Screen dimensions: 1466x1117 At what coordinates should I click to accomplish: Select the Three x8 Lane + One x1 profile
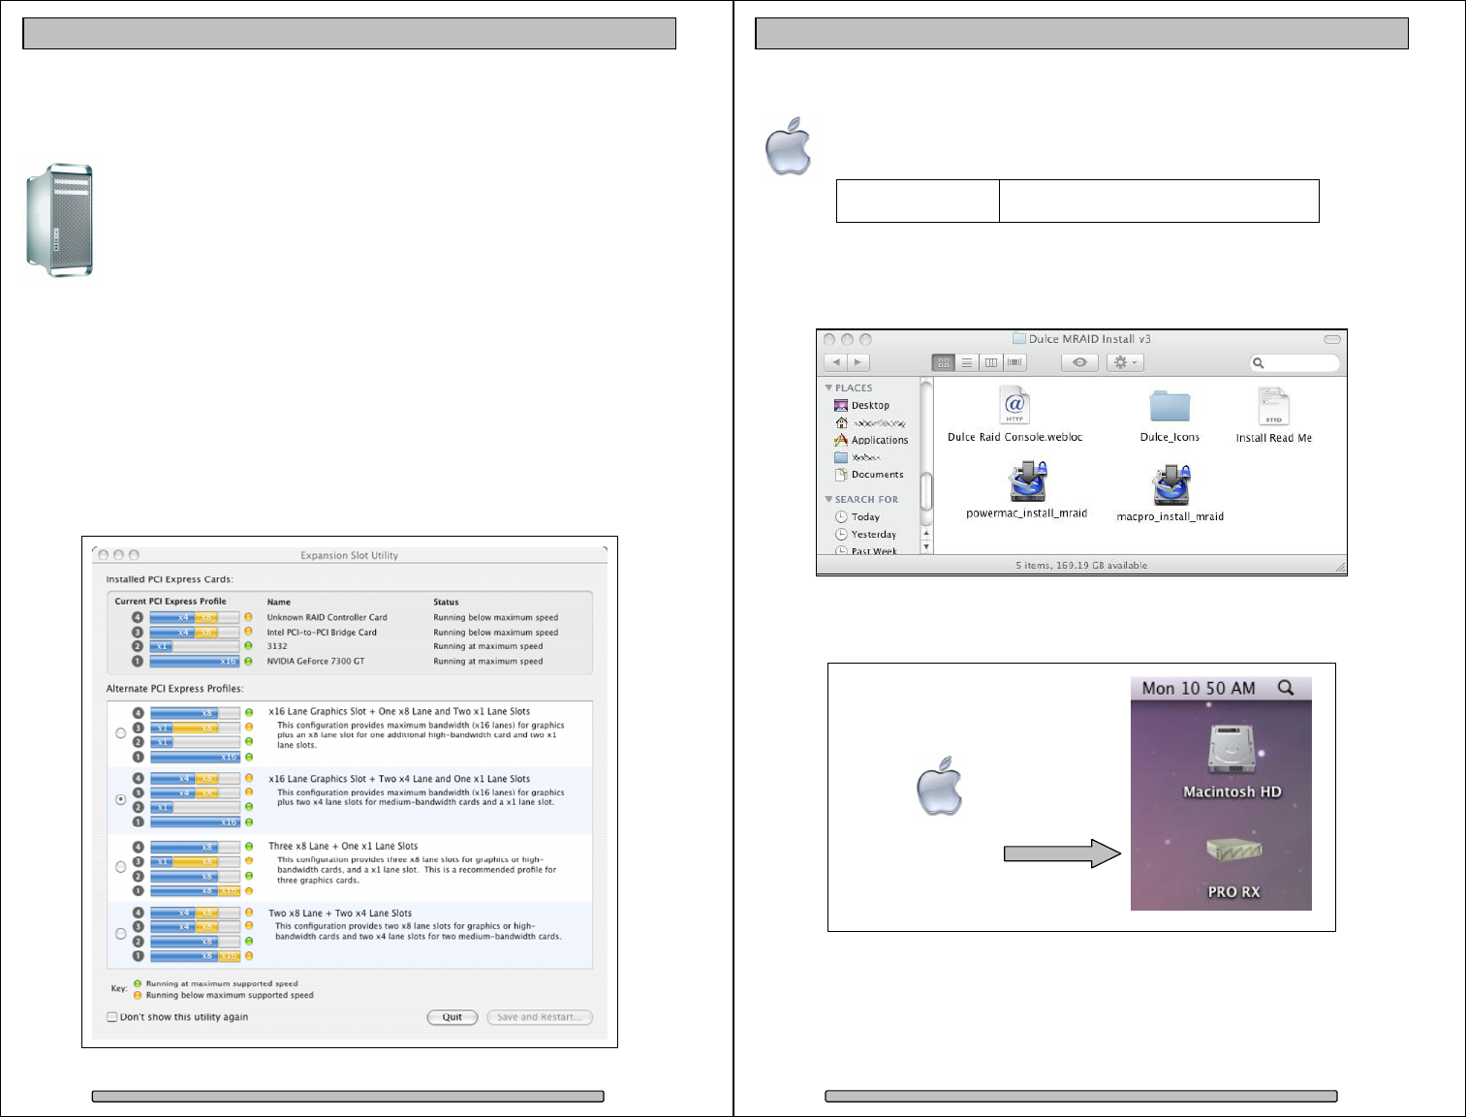tap(121, 867)
